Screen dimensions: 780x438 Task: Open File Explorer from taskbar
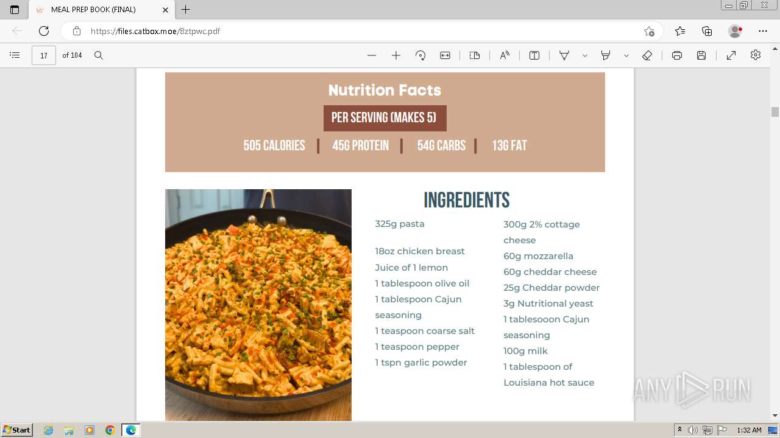69,430
